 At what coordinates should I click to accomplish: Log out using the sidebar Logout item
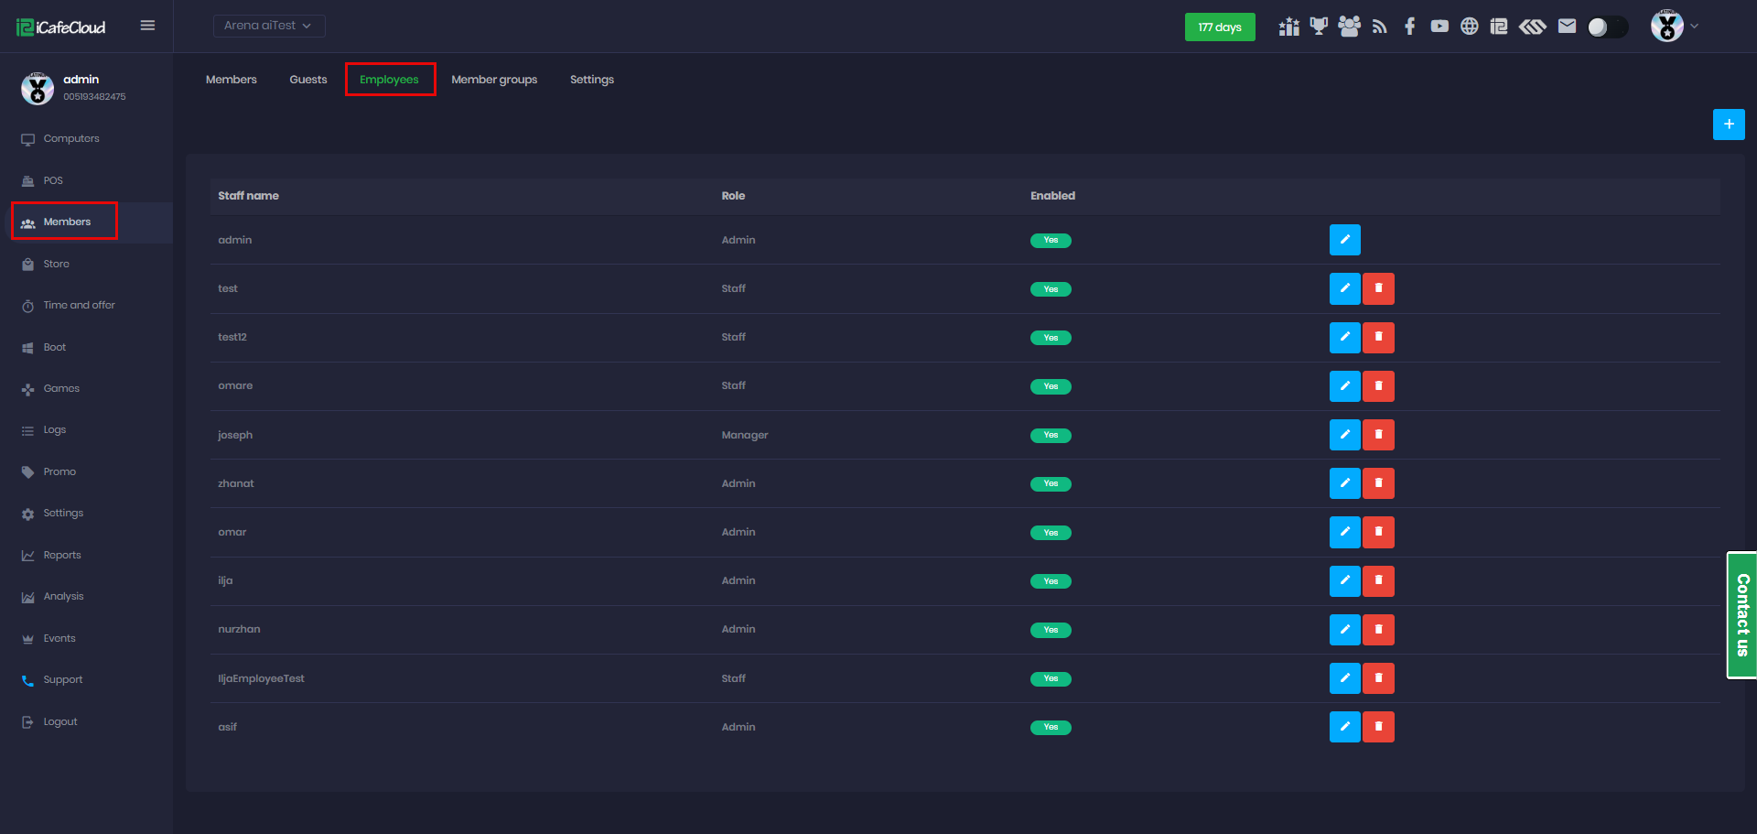[60, 721]
